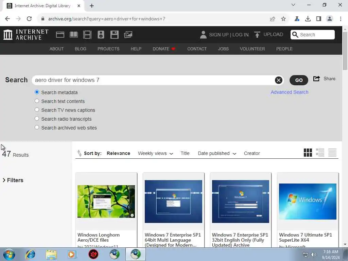This screenshot has height=261, width=348.
Task: Open the Advanced Search link
Action: coord(290,92)
